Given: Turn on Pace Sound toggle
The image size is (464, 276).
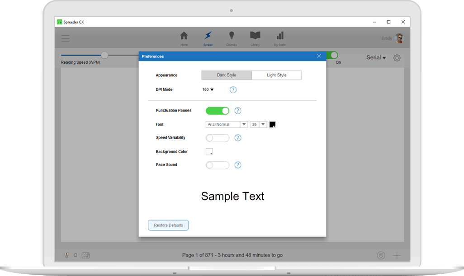Looking at the screenshot, I should point(218,165).
